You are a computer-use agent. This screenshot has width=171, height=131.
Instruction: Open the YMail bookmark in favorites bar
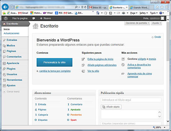pyautogui.click(x=48, y=13)
